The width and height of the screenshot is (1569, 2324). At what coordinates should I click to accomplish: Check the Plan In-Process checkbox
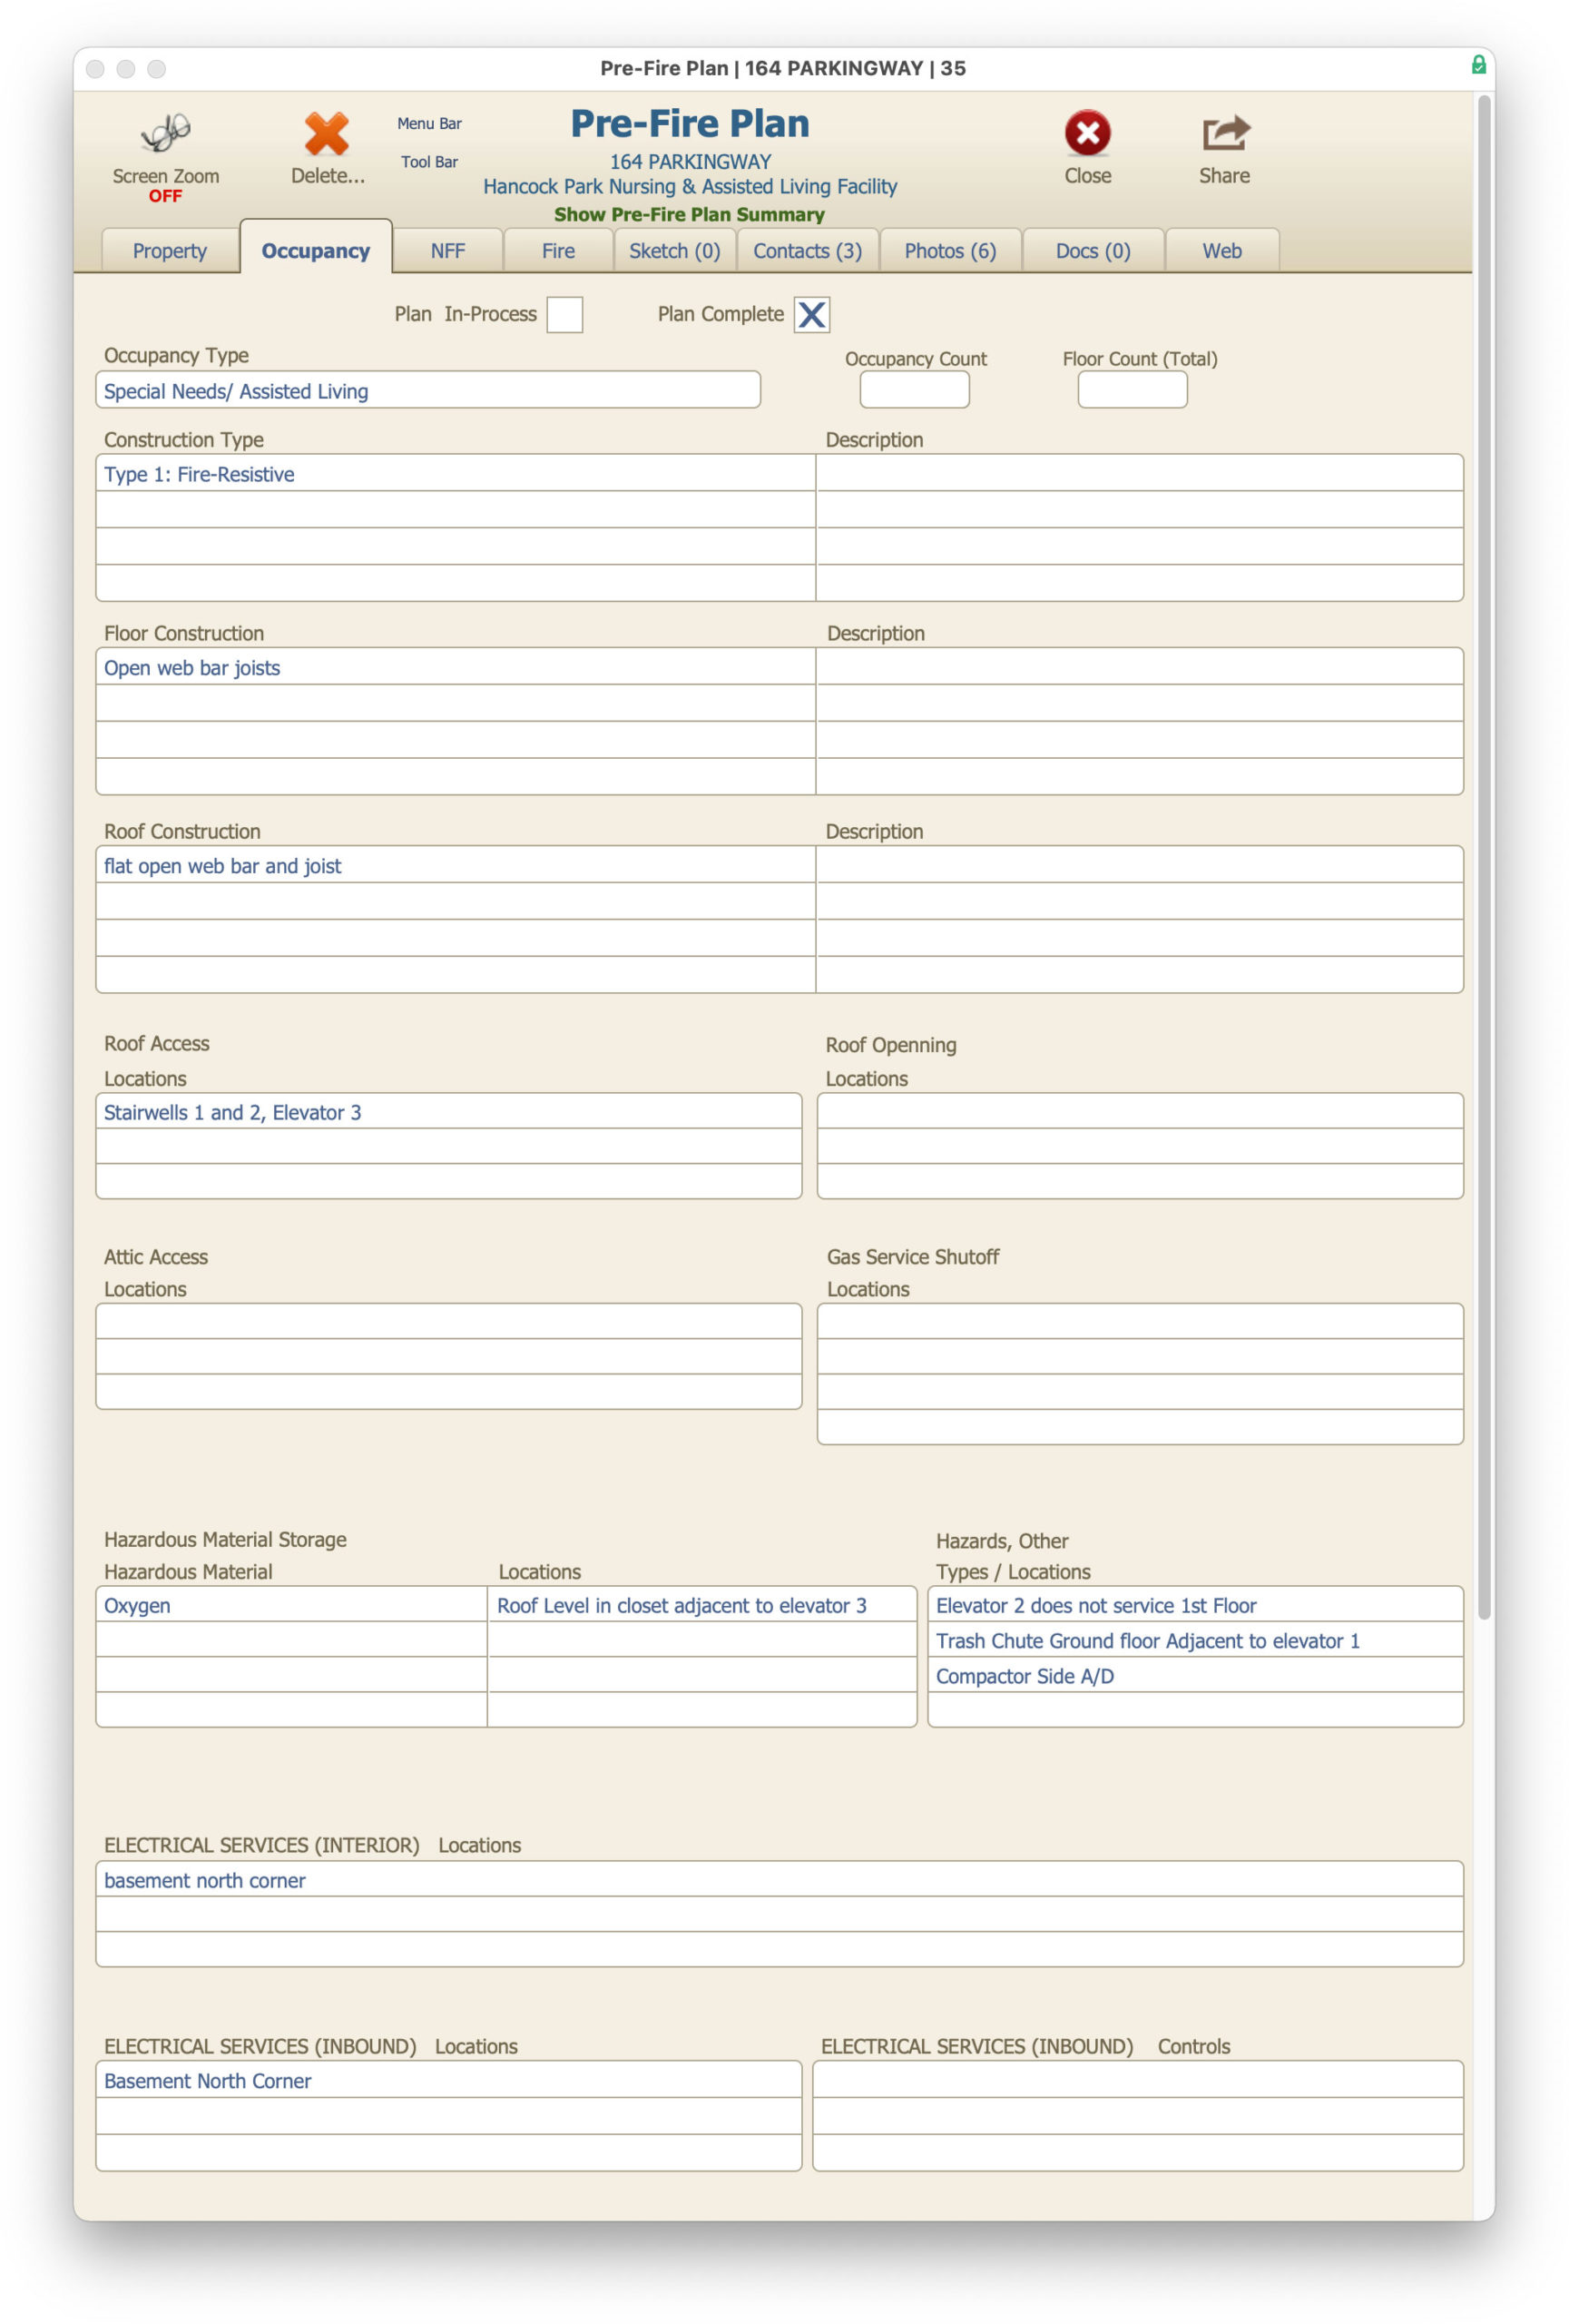564,314
